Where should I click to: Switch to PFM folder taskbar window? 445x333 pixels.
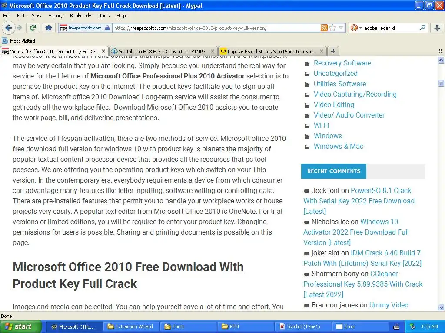click(245, 326)
